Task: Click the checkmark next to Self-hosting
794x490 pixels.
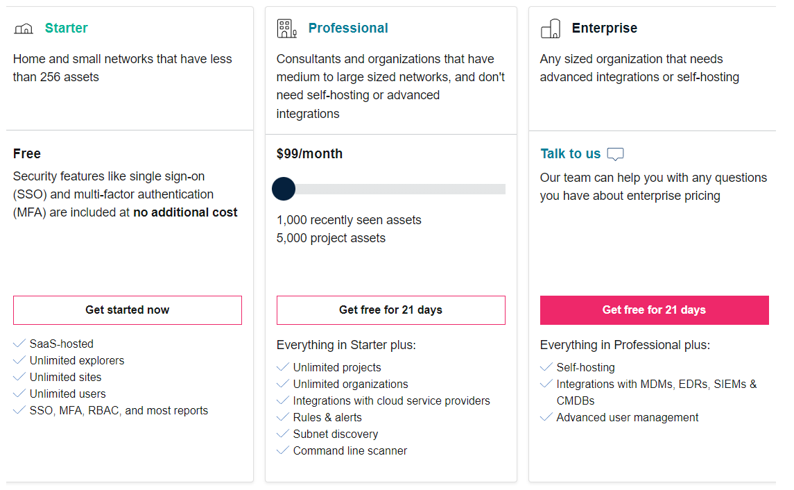Action: (546, 367)
